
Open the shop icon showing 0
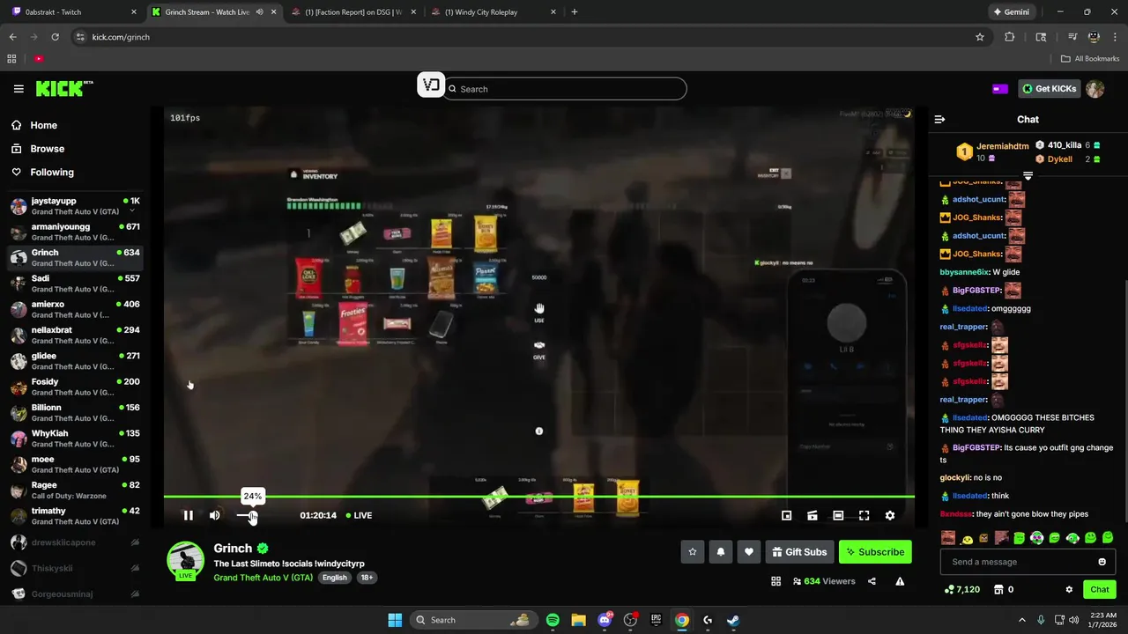1004,589
